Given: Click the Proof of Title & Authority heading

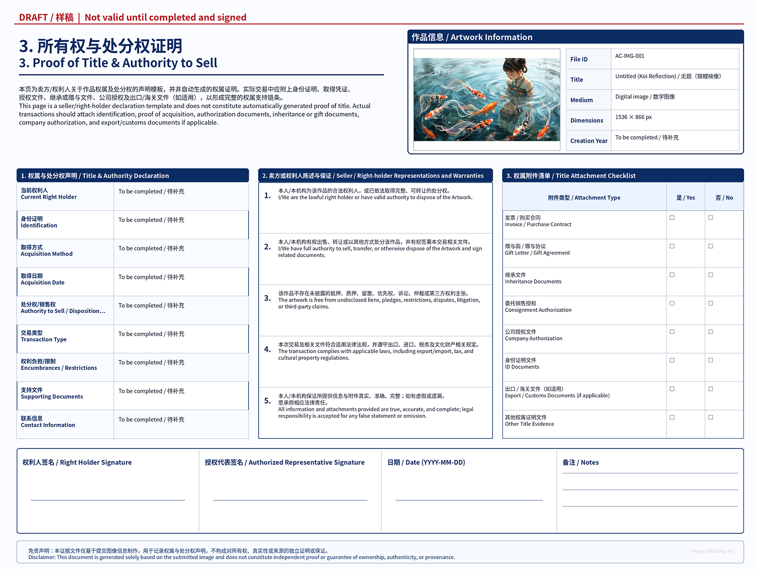Looking at the screenshot, I should (118, 63).
